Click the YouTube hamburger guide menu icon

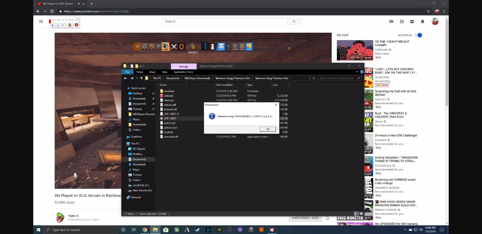click(x=41, y=21)
